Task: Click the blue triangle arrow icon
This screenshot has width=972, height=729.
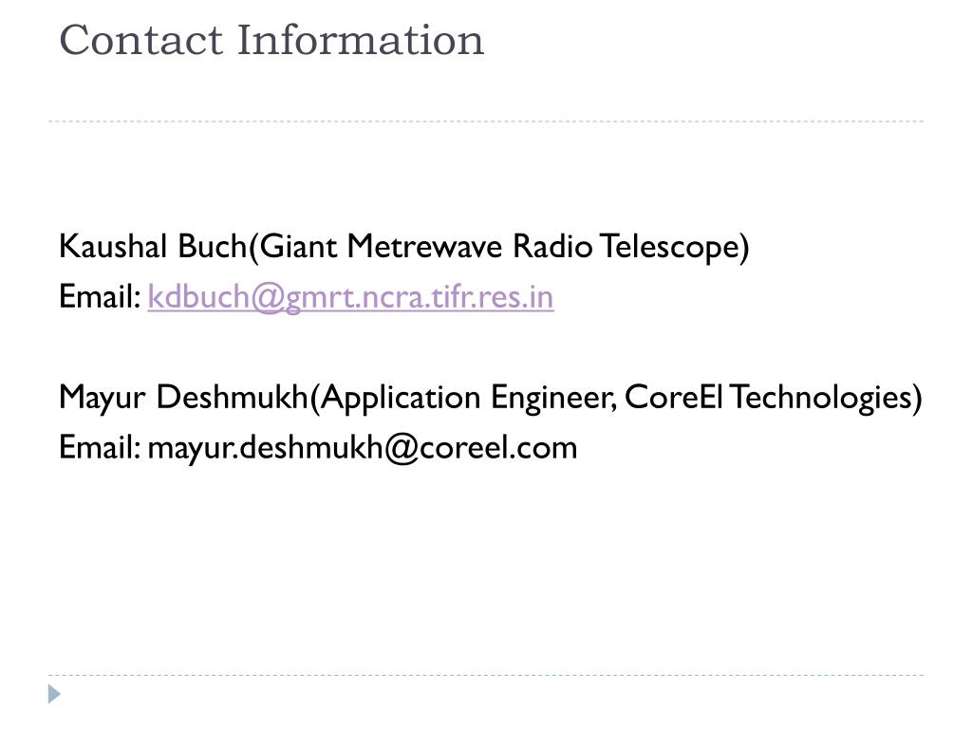Action: 54,694
